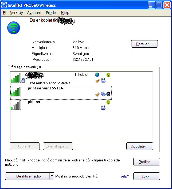Click the connected network signal strength bars
This screenshot has width=172, height=189.
[16, 78]
